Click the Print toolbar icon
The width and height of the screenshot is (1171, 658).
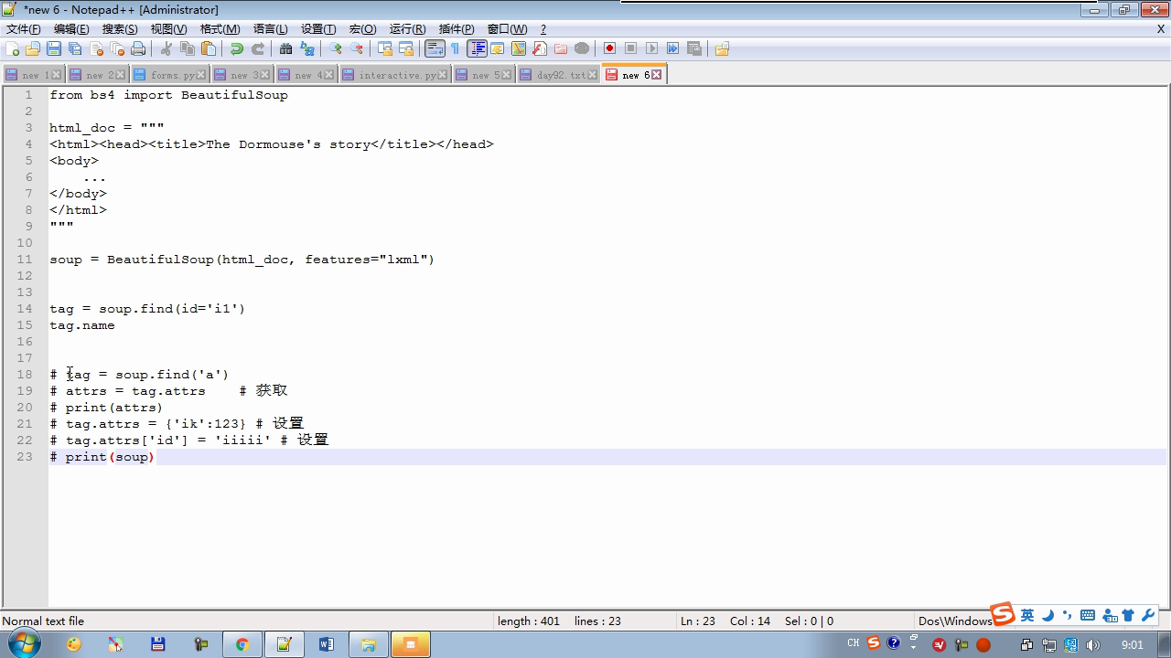[x=138, y=49]
